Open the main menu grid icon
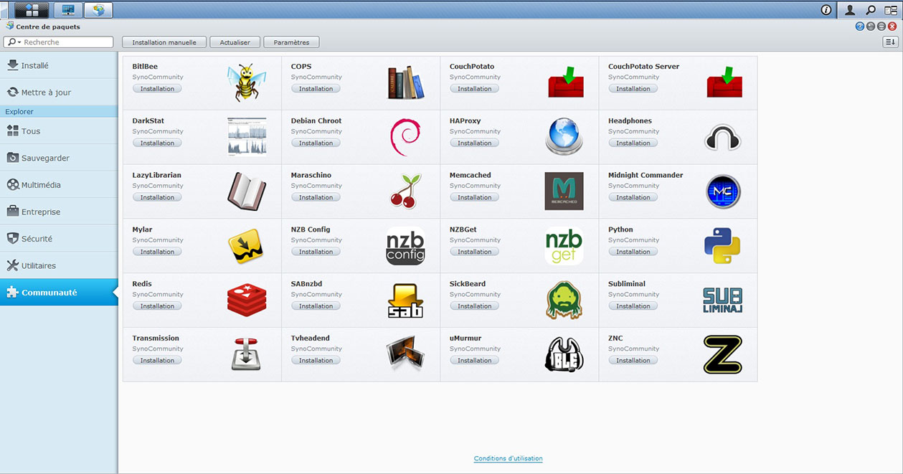903x474 pixels. point(31,10)
